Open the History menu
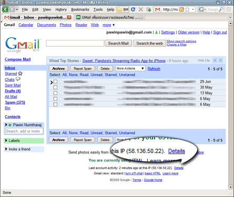The height and width of the screenshot is (197, 234). [x=61, y=9]
